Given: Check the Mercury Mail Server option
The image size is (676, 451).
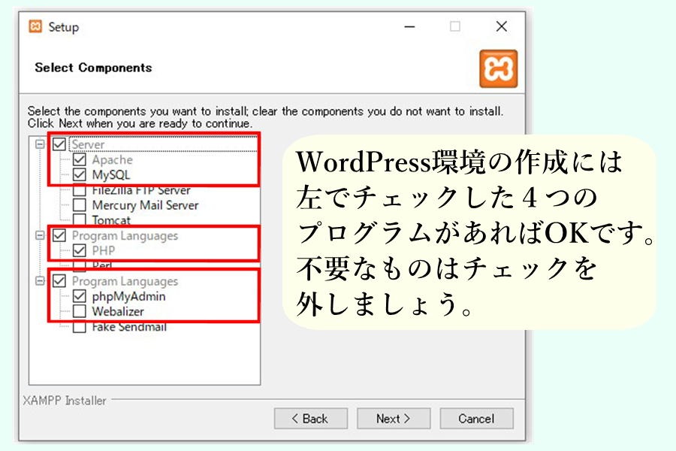Looking at the screenshot, I should (x=79, y=205).
